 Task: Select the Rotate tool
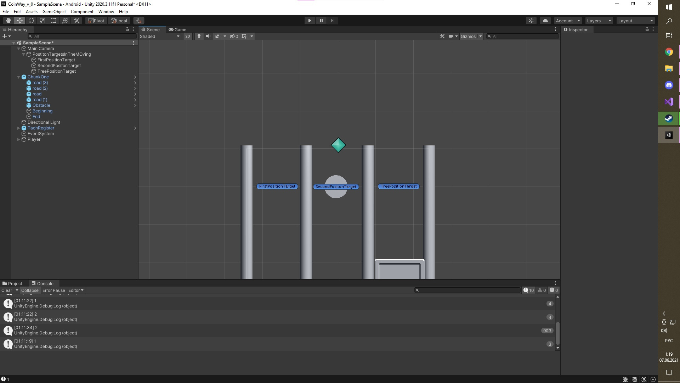click(31, 21)
